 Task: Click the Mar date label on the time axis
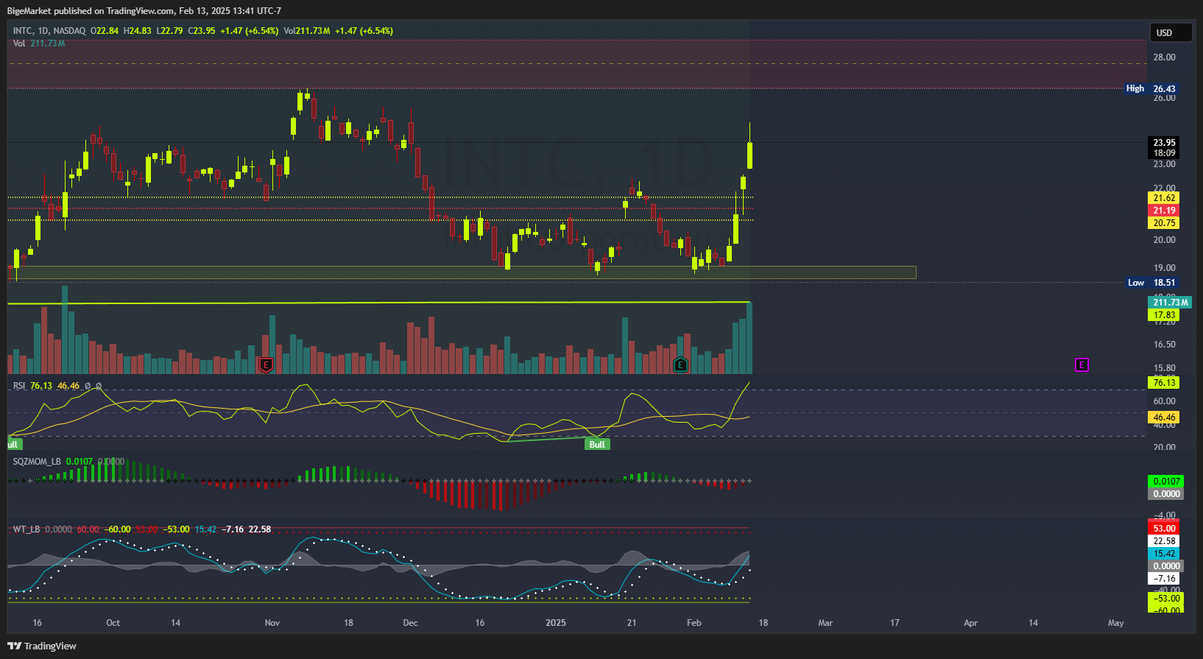(x=825, y=623)
